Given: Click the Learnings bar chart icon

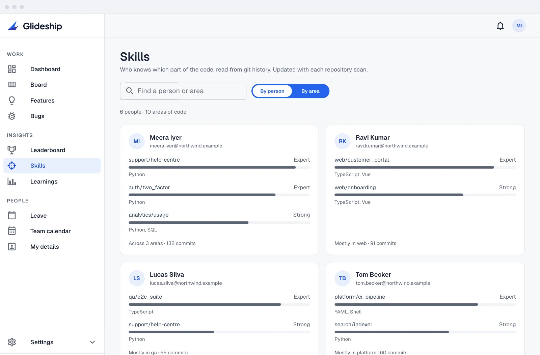Looking at the screenshot, I should pyautogui.click(x=12, y=182).
